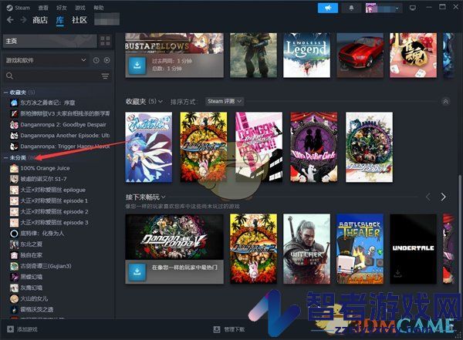The width and height of the screenshot is (463, 340).
Task: Collapse the 未分类 category in sidebar
Action: click(x=5, y=158)
